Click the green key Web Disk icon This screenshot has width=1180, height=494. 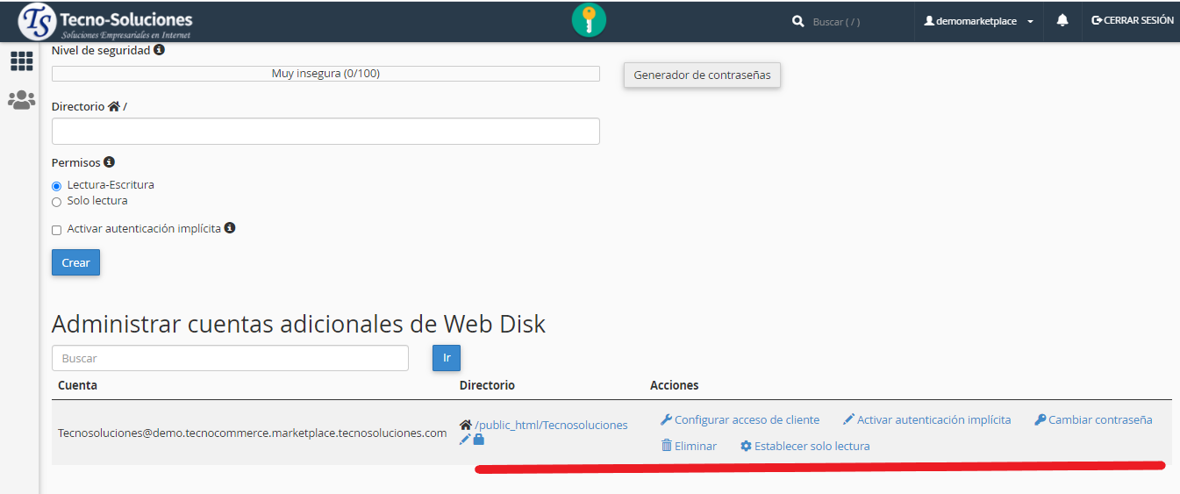(589, 20)
